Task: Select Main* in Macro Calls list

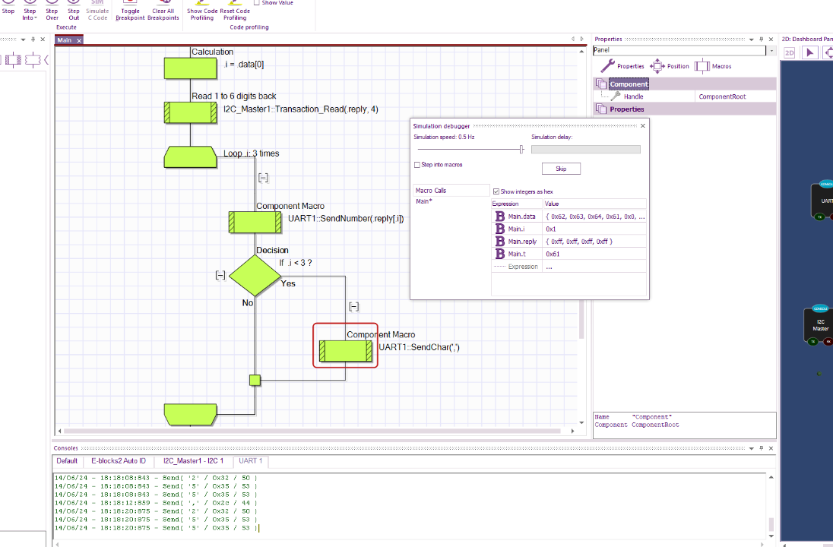Action: [x=424, y=201]
